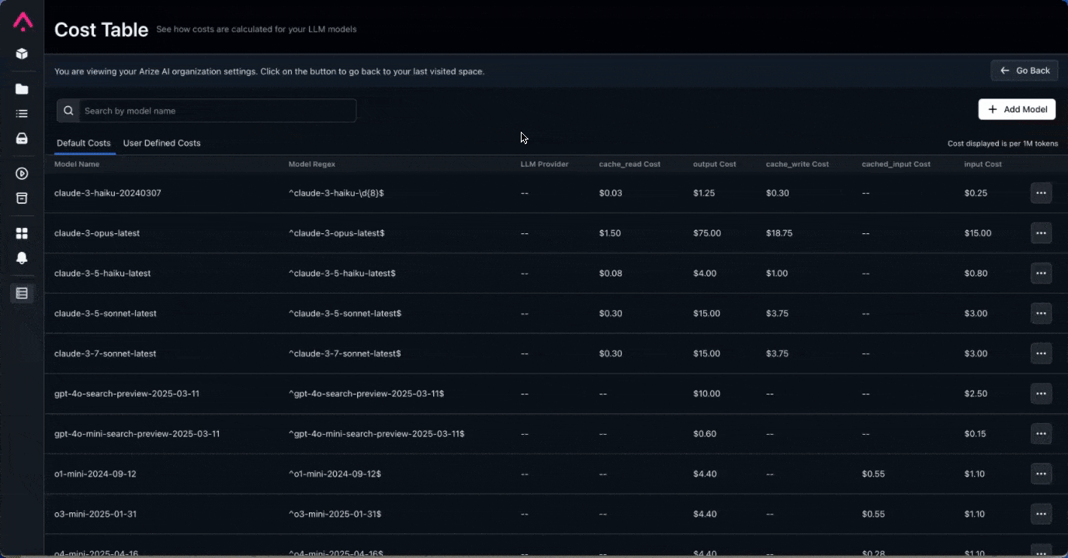Click the $0.15 input cost value
The width and height of the screenshot is (1068, 558).
point(976,434)
